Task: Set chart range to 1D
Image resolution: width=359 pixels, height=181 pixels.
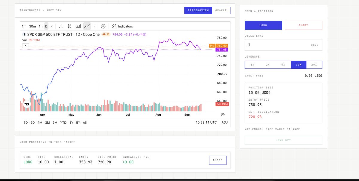Action: tap(26, 122)
